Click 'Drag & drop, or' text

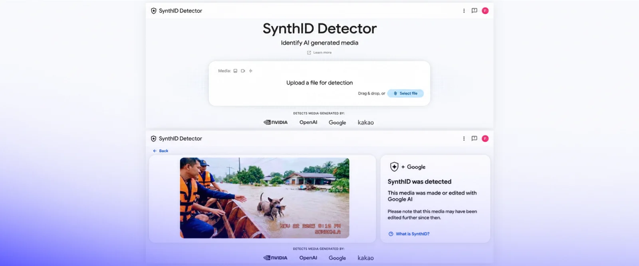[371, 93]
